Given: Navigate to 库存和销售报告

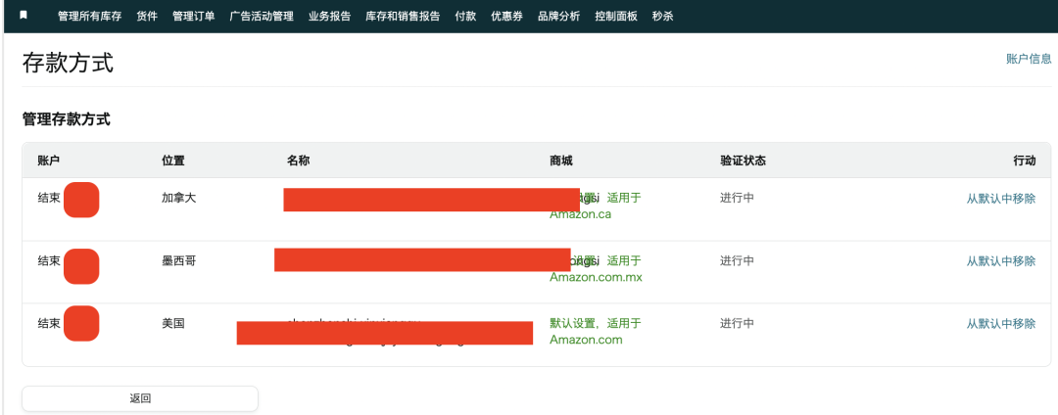Looking at the screenshot, I should [403, 17].
